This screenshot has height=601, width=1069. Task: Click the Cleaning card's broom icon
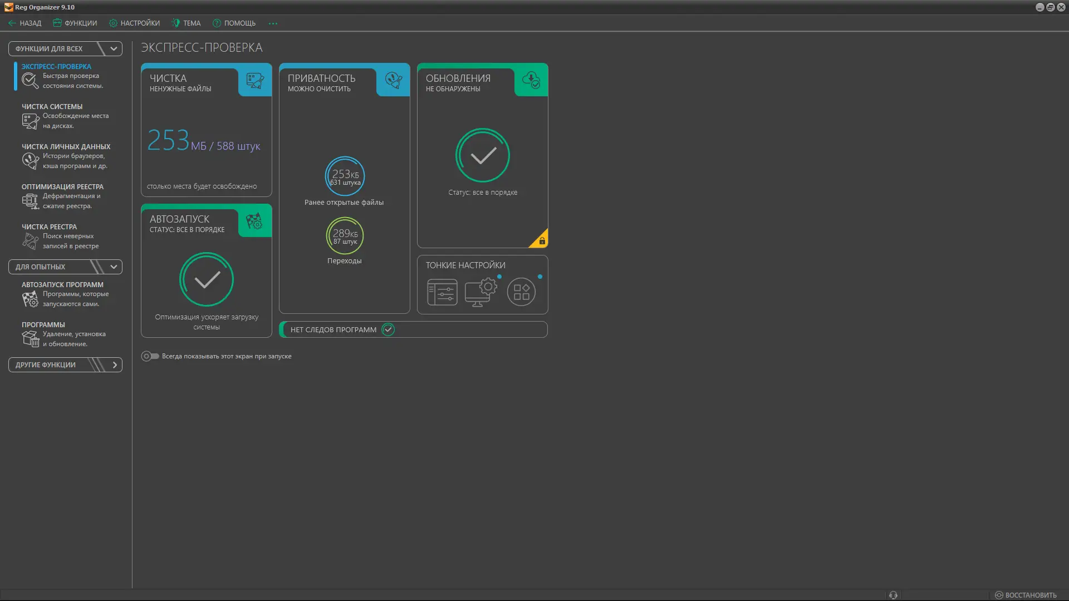click(x=255, y=81)
